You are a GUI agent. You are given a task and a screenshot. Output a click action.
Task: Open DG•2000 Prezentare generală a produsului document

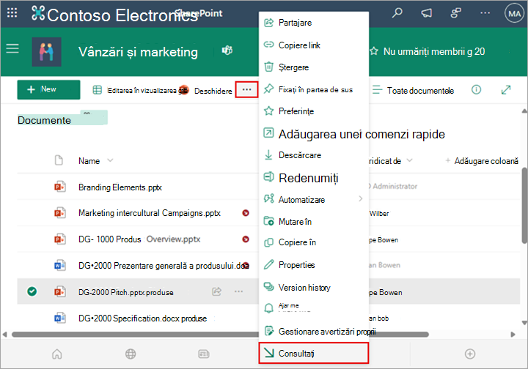tap(164, 266)
